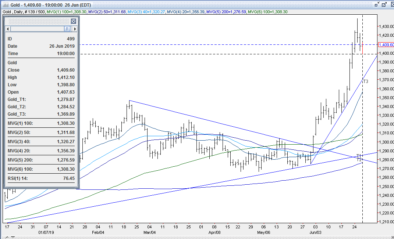Image resolution: width=394 pixels, height=239 pixels.
Task: Select the first green MVG(1) 100=1,308.30 legend entry
Action: tap(67, 12)
